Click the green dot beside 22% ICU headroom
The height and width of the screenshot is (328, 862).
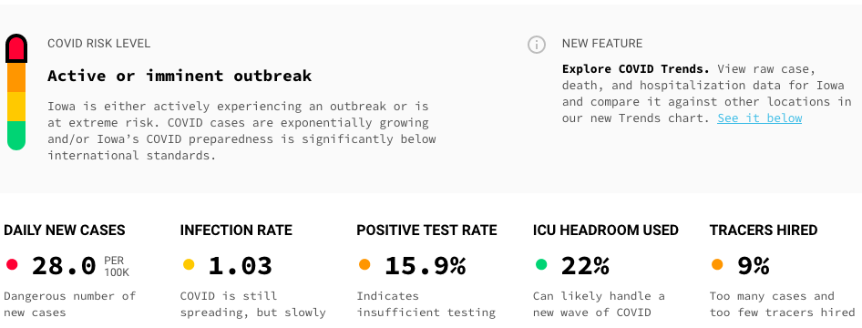[541, 265]
